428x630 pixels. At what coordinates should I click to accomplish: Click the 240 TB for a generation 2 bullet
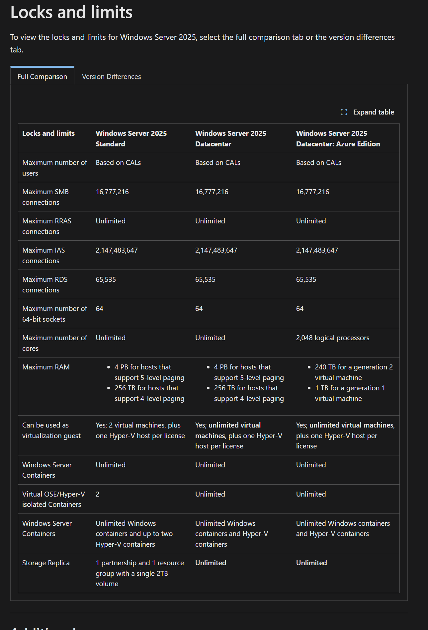353,372
